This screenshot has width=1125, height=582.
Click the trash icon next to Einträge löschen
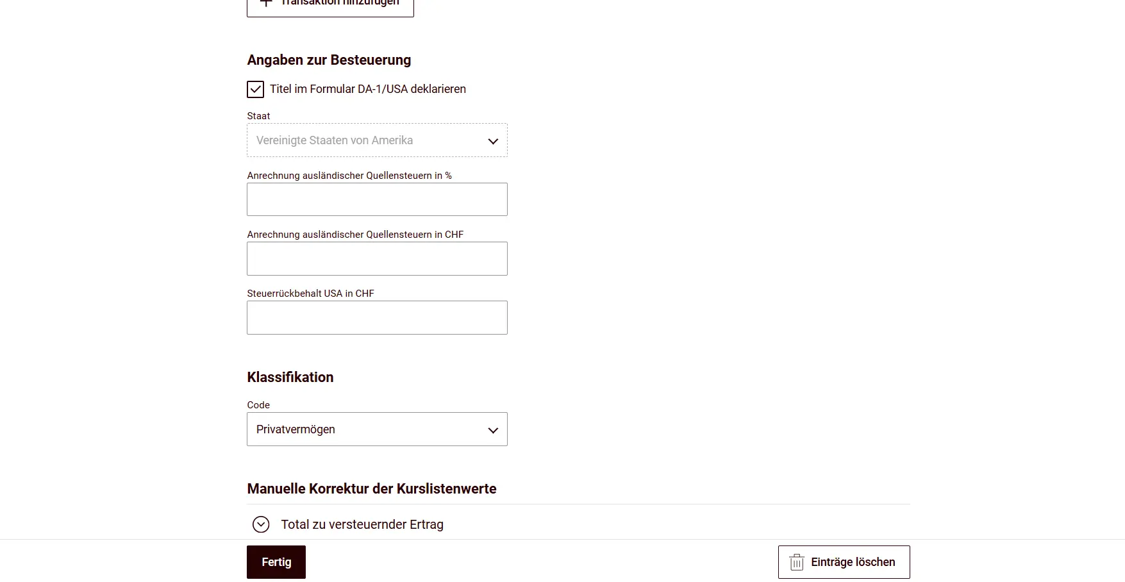(x=796, y=561)
